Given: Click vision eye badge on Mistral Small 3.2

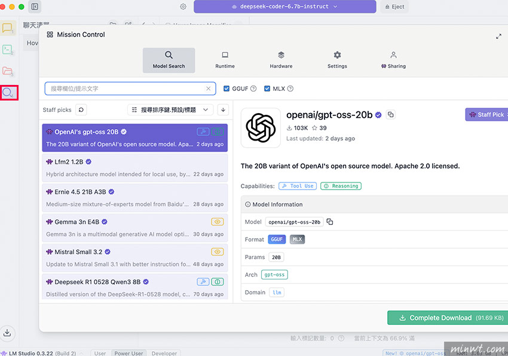Looking at the screenshot, I should click(218, 252).
